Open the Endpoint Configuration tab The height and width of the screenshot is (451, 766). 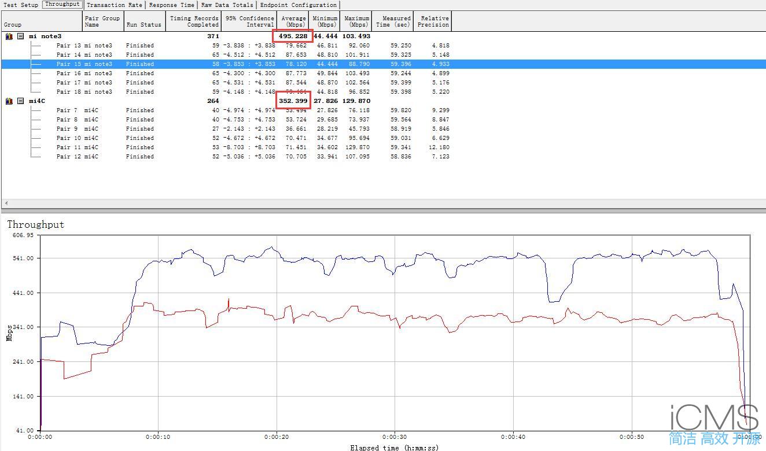point(299,5)
